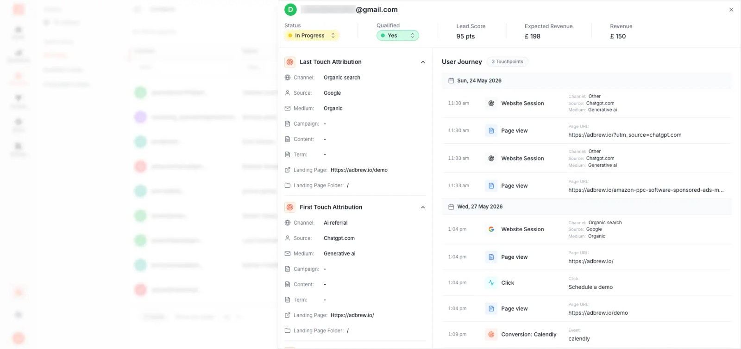Screen dimensions: 741x349
Task: Click the green D contact avatar
Action: [x=290, y=10]
